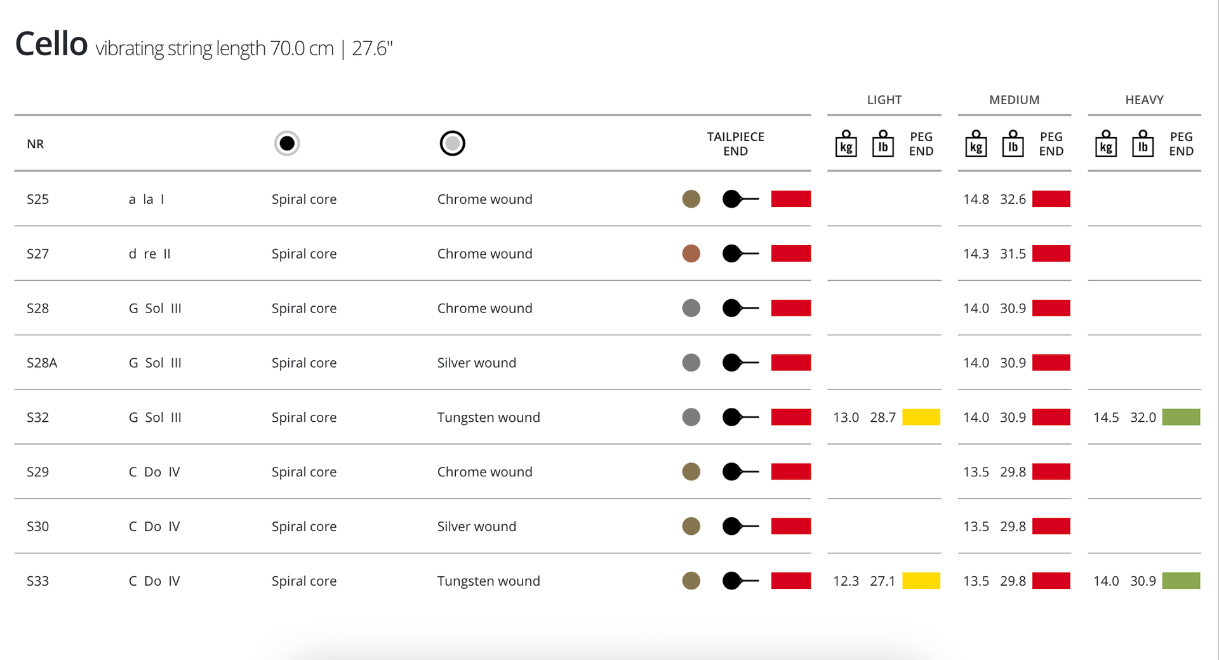Pick the green peg end swatch in the S33 row

click(x=1181, y=581)
